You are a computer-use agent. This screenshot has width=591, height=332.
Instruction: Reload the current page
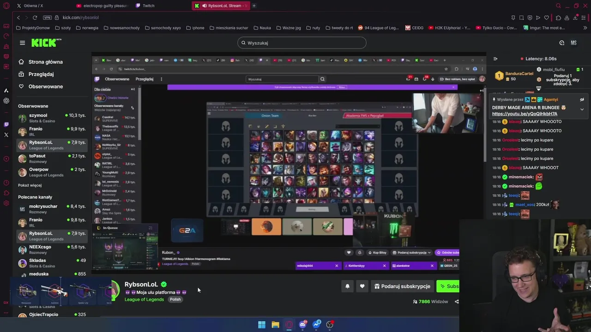(x=35, y=18)
